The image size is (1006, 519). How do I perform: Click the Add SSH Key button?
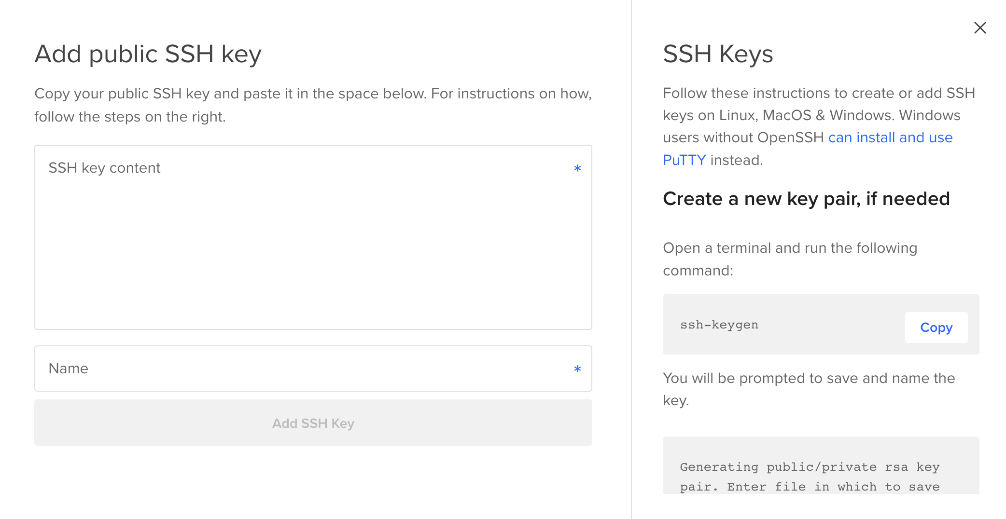click(x=313, y=423)
